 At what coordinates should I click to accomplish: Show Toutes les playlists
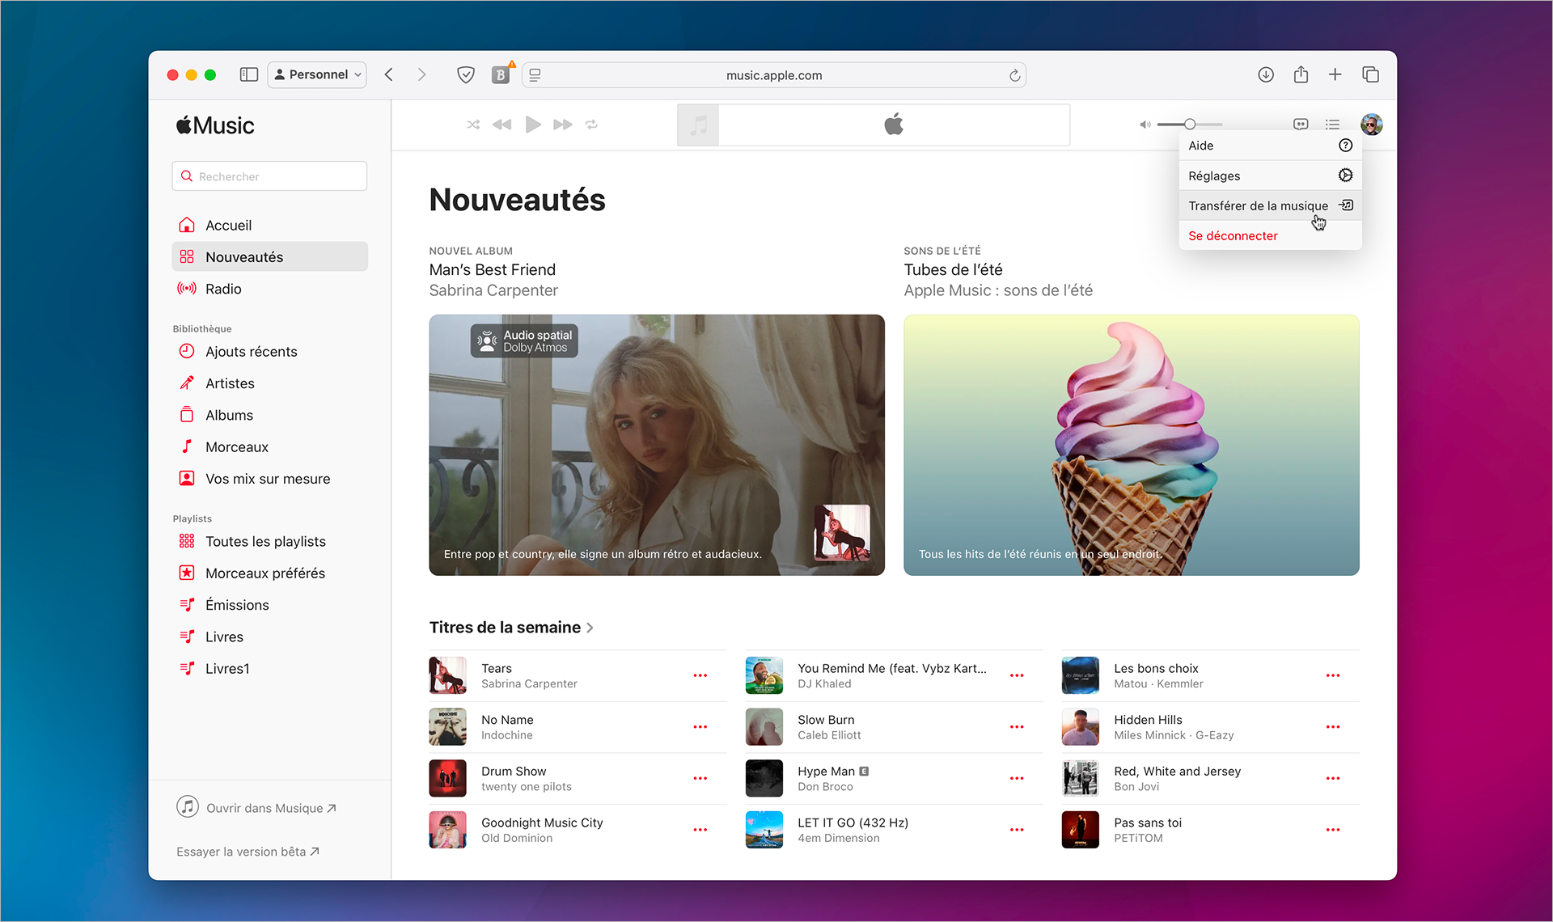(269, 541)
